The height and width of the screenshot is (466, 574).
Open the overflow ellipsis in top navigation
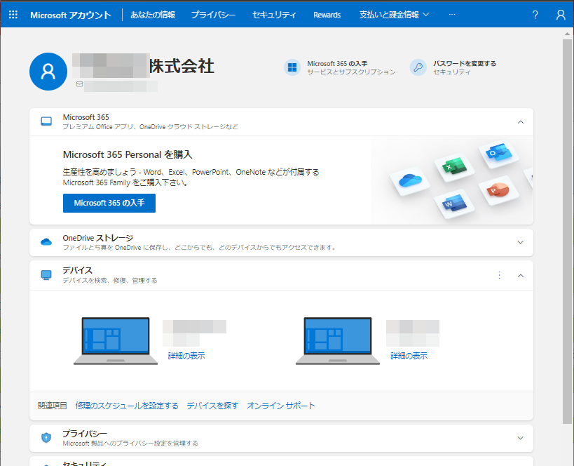coord(452,15)
